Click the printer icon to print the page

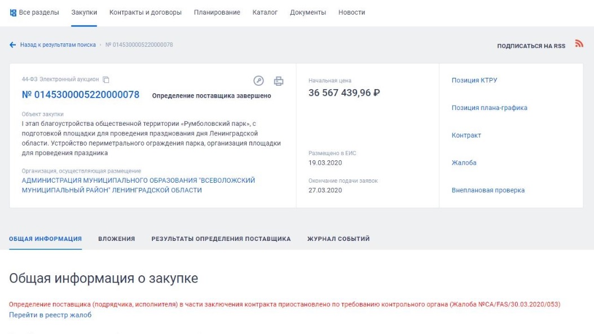pyautogui.click(x=278, y=81)
